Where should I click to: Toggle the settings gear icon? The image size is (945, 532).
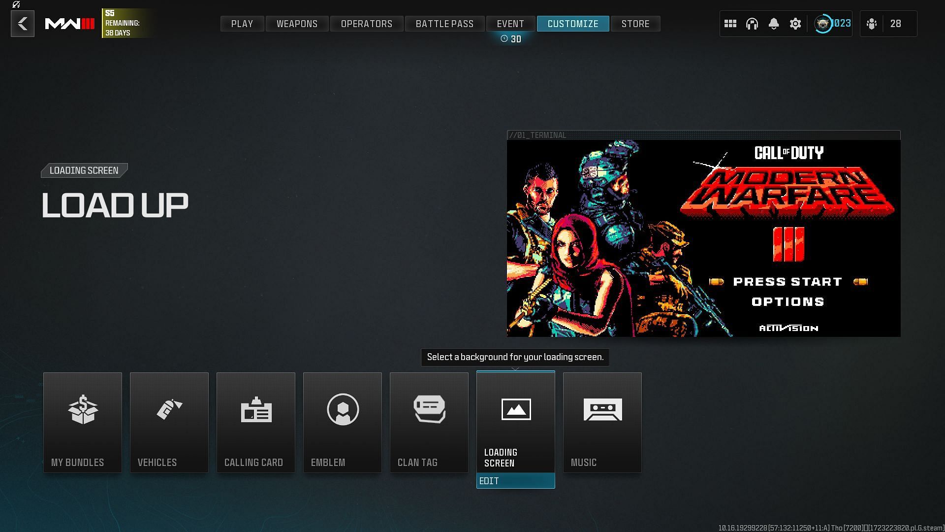tap(795, 23)
